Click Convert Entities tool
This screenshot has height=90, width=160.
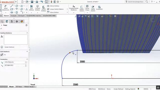coord(37,8)
